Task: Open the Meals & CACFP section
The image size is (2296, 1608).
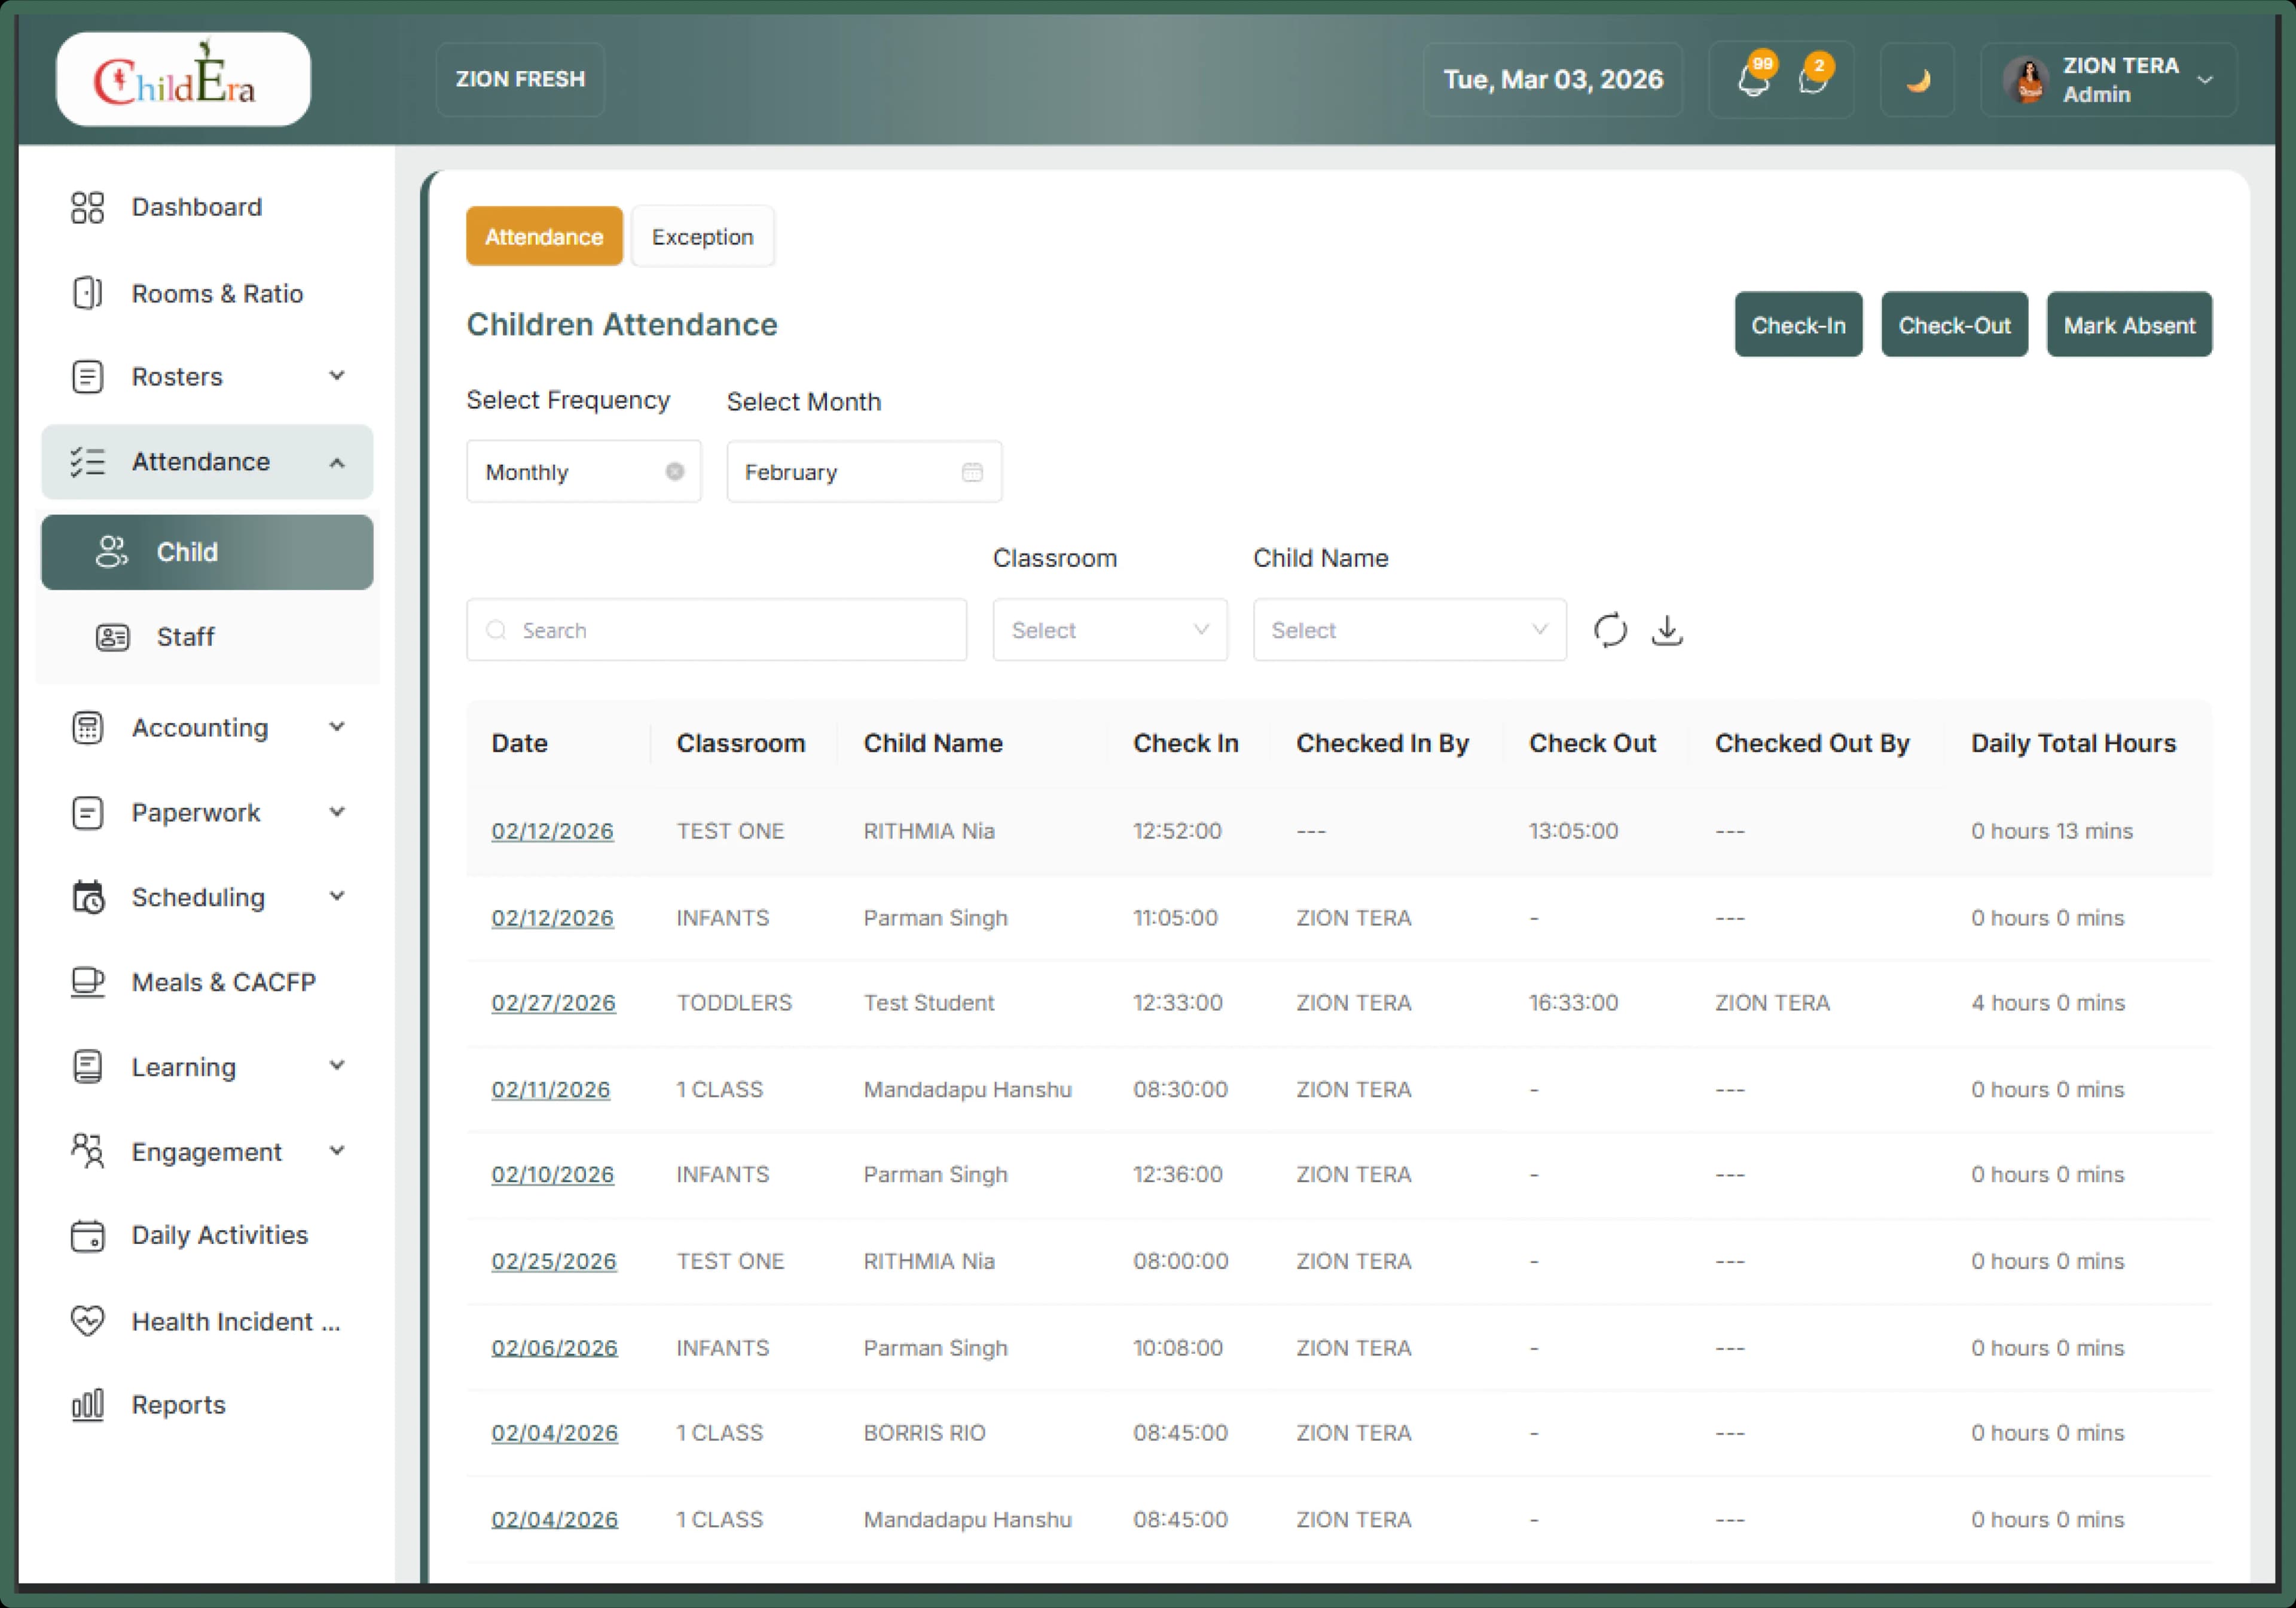Action: pos(222,982)
